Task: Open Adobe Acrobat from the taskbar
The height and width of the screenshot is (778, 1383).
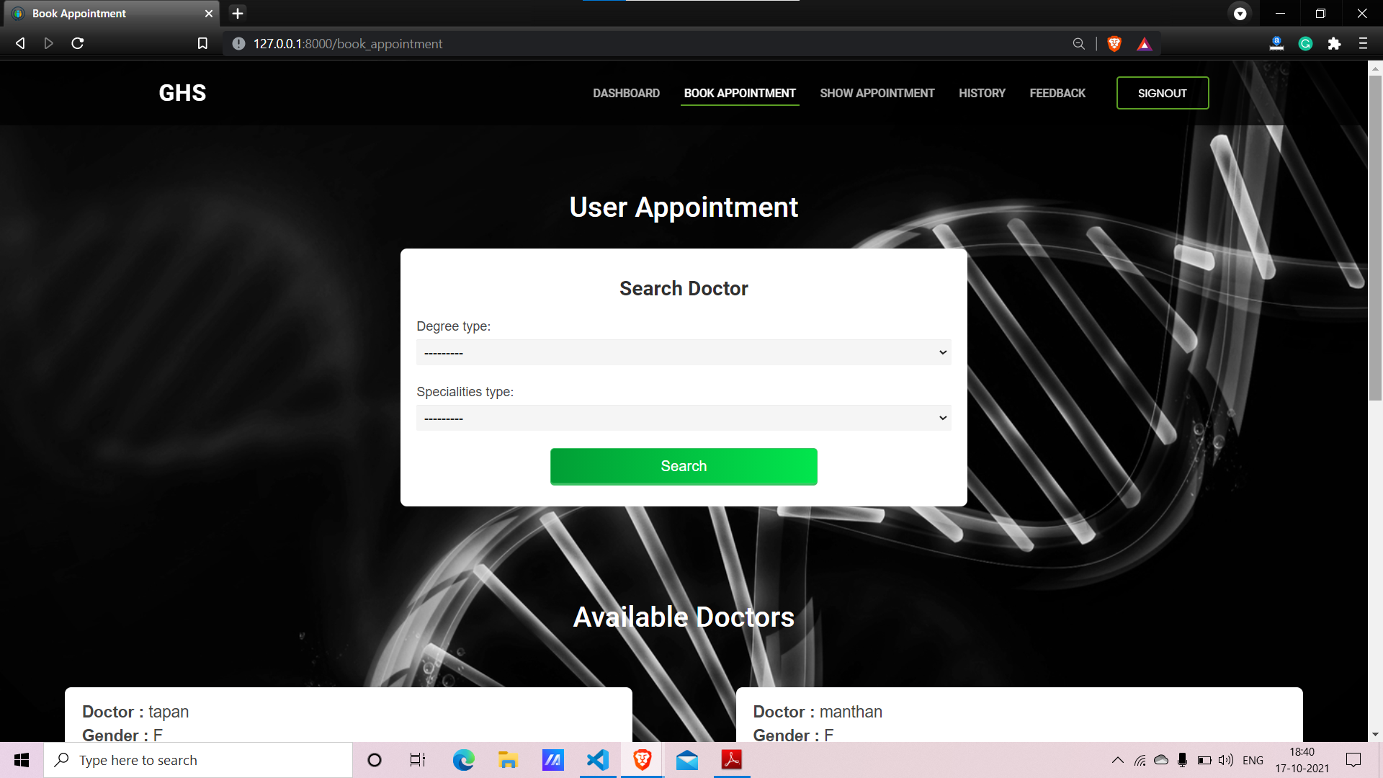Action: point(731,759)
